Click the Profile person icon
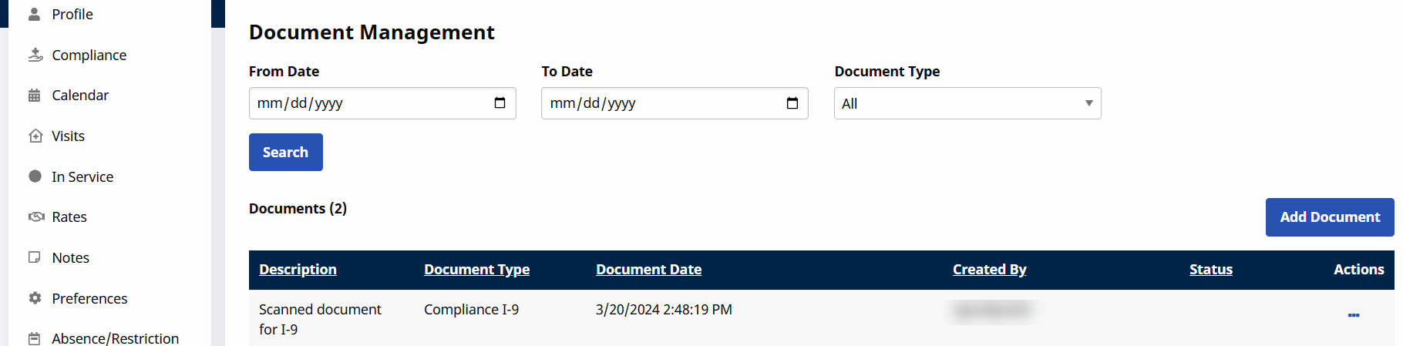This screenshot has height=346, width=1403. coord(35,14)
